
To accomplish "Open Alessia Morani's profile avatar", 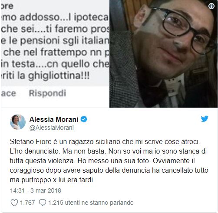I will tap(18, 122).
